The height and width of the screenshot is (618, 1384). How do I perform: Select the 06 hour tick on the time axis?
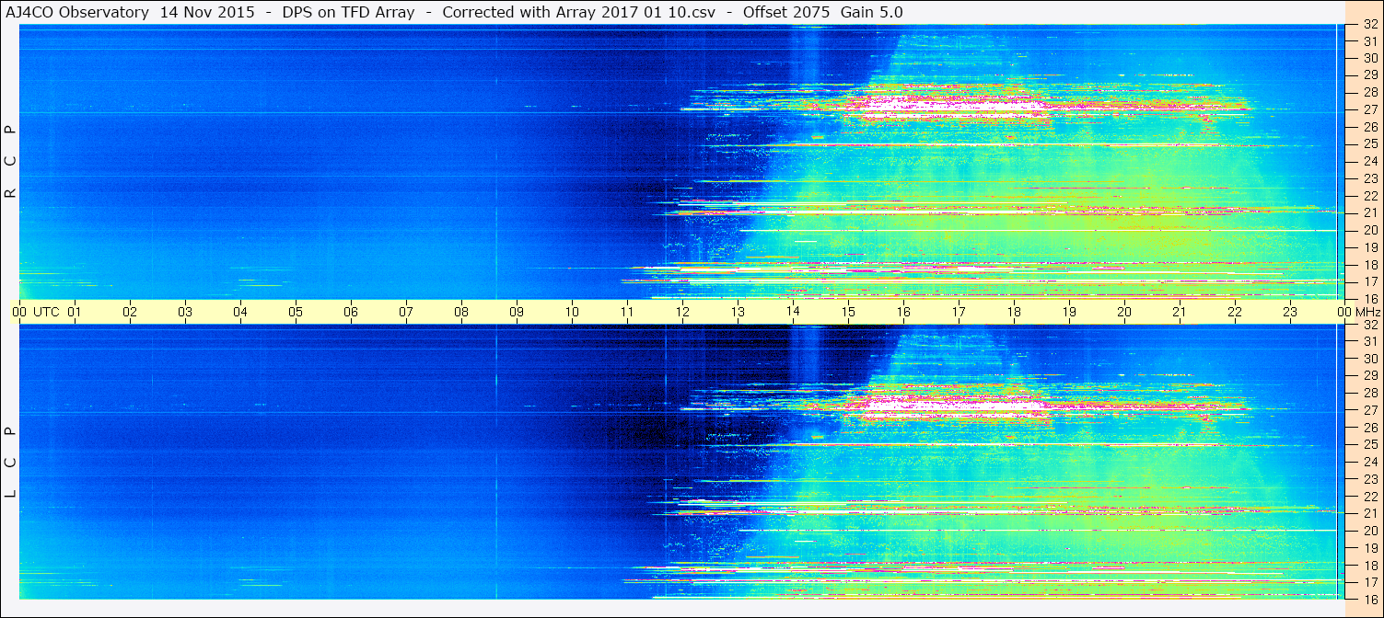tap(351, 312)
